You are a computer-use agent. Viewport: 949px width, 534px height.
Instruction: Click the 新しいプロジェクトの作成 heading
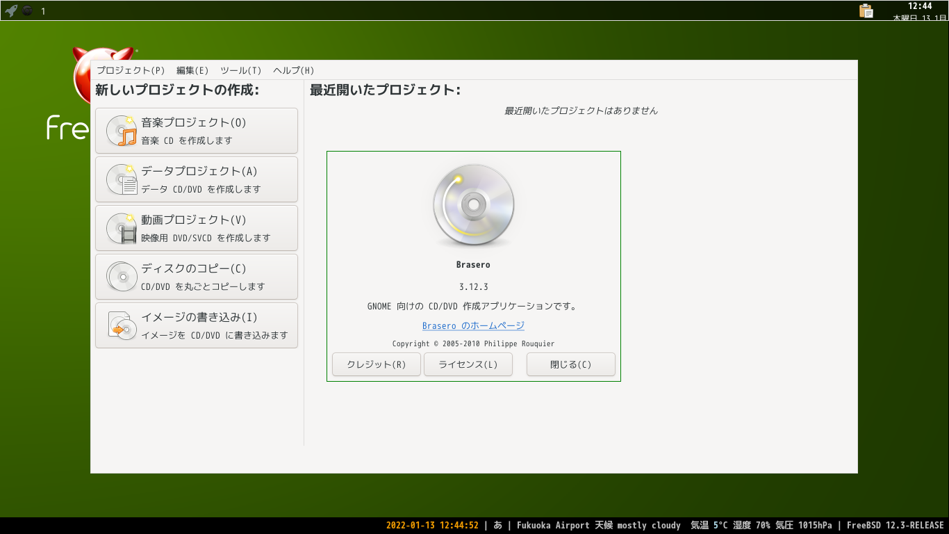click(177, 90)
